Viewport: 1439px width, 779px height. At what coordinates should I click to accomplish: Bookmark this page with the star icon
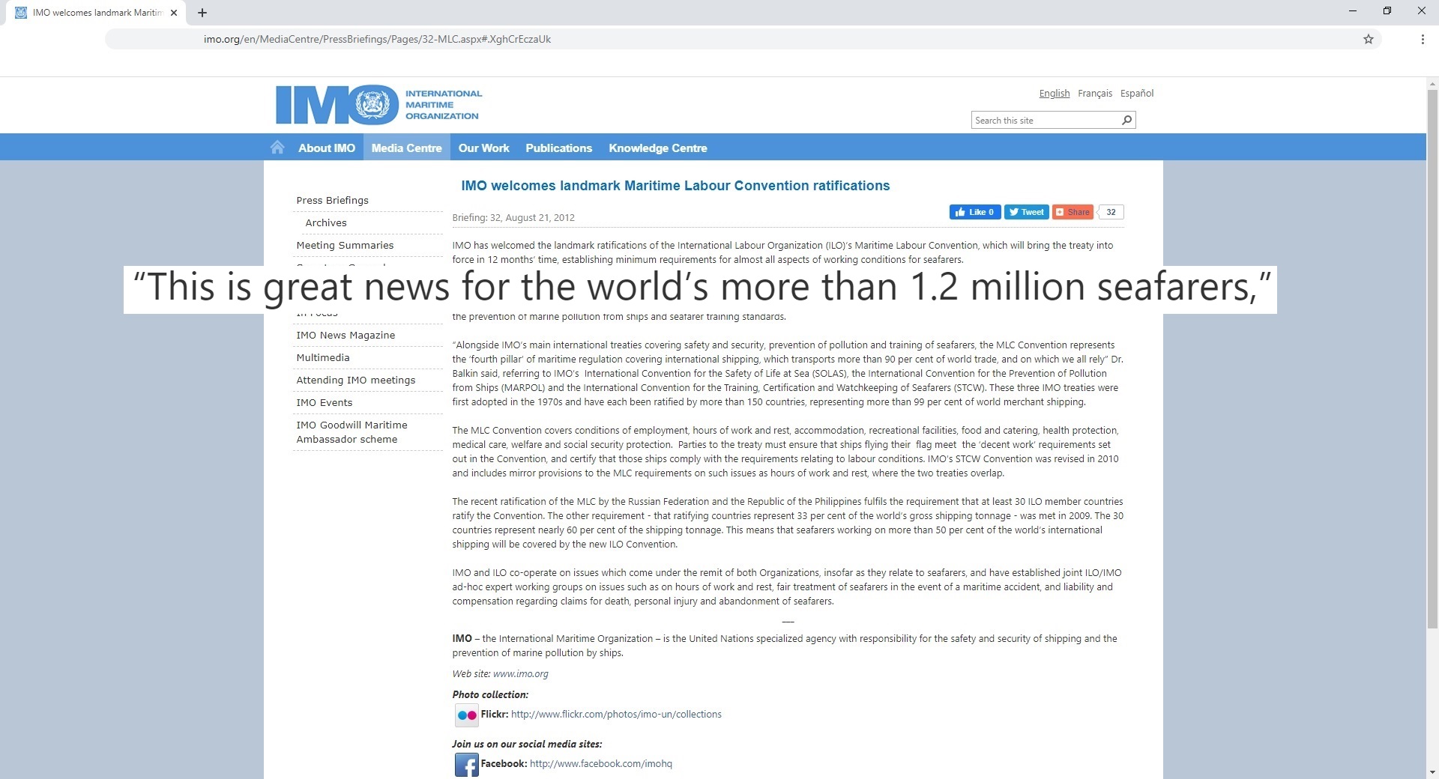pyautogui.click(x=1368, y=39)
